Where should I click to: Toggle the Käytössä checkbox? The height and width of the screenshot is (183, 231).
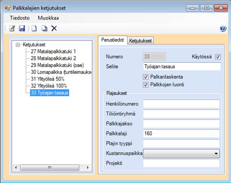218,57
